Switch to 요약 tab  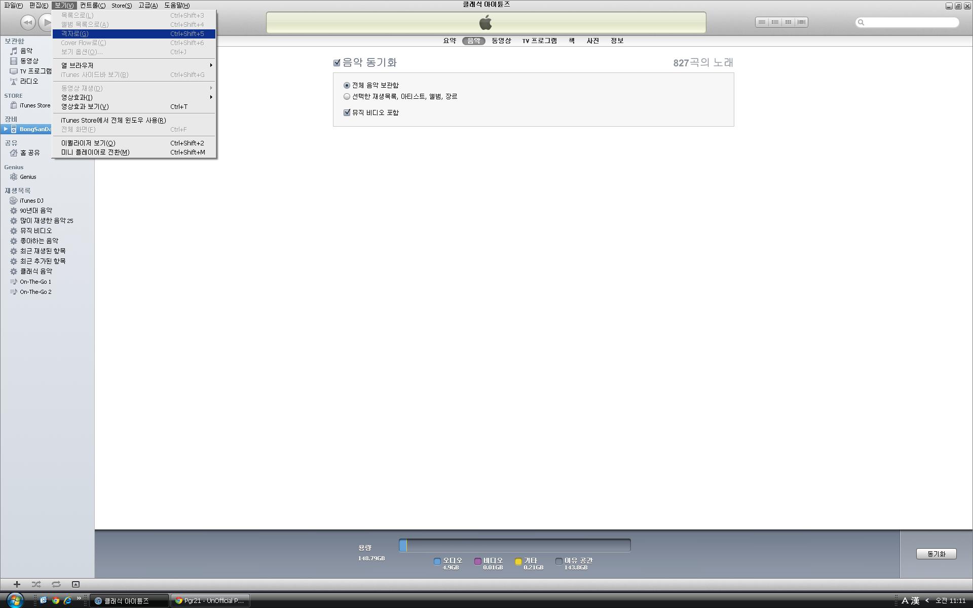(x=450, y=41)
